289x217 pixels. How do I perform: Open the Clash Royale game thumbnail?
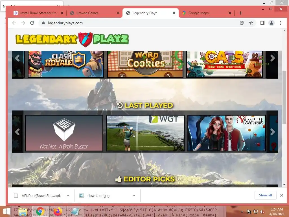click(66, 64)
